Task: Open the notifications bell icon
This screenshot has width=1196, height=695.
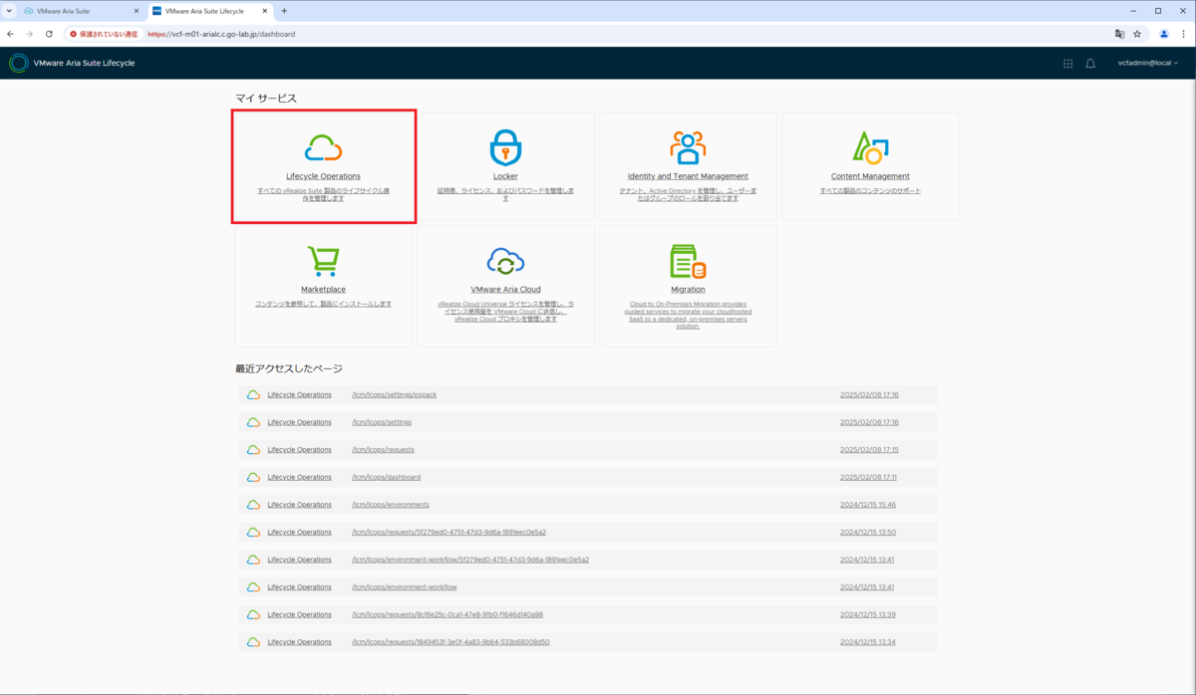Action: click(x=1090, y=63)
